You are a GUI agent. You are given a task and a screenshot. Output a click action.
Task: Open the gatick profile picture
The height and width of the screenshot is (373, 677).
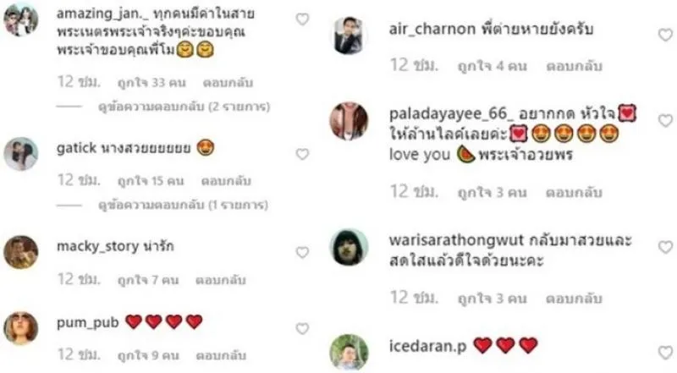[20, 154]
